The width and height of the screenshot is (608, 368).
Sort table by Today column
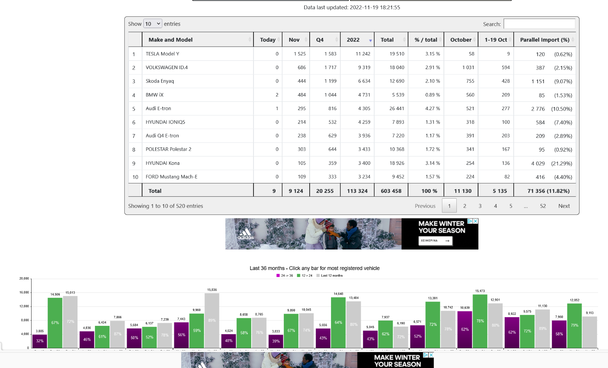[x=268, y=39]
